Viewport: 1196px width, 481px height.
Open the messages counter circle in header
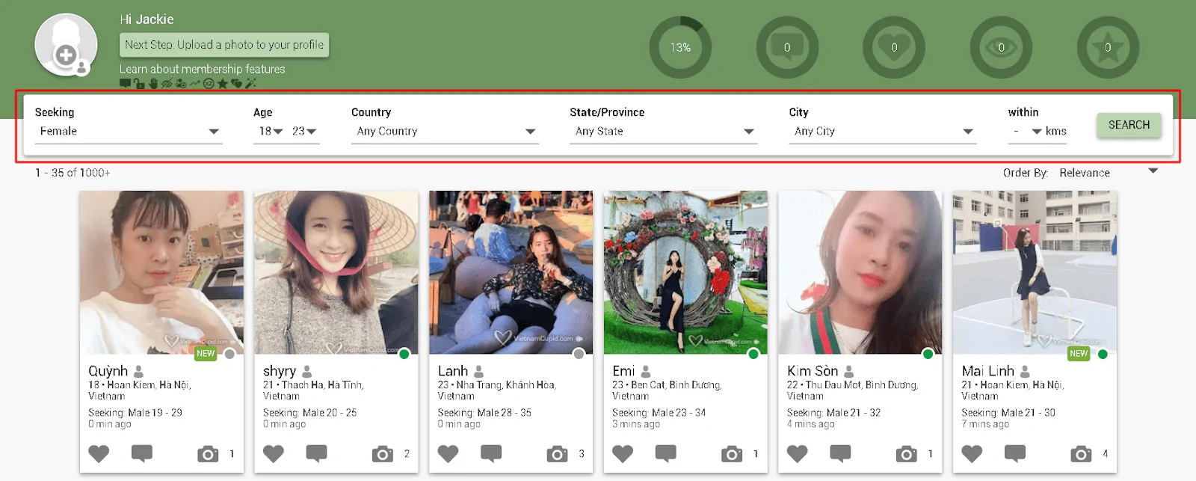point(787,47)
